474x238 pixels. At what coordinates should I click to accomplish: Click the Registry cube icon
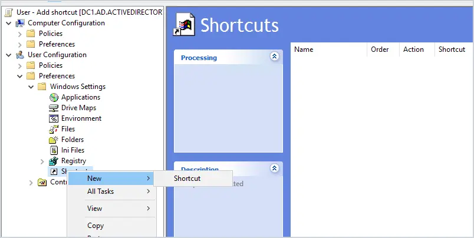54,161
